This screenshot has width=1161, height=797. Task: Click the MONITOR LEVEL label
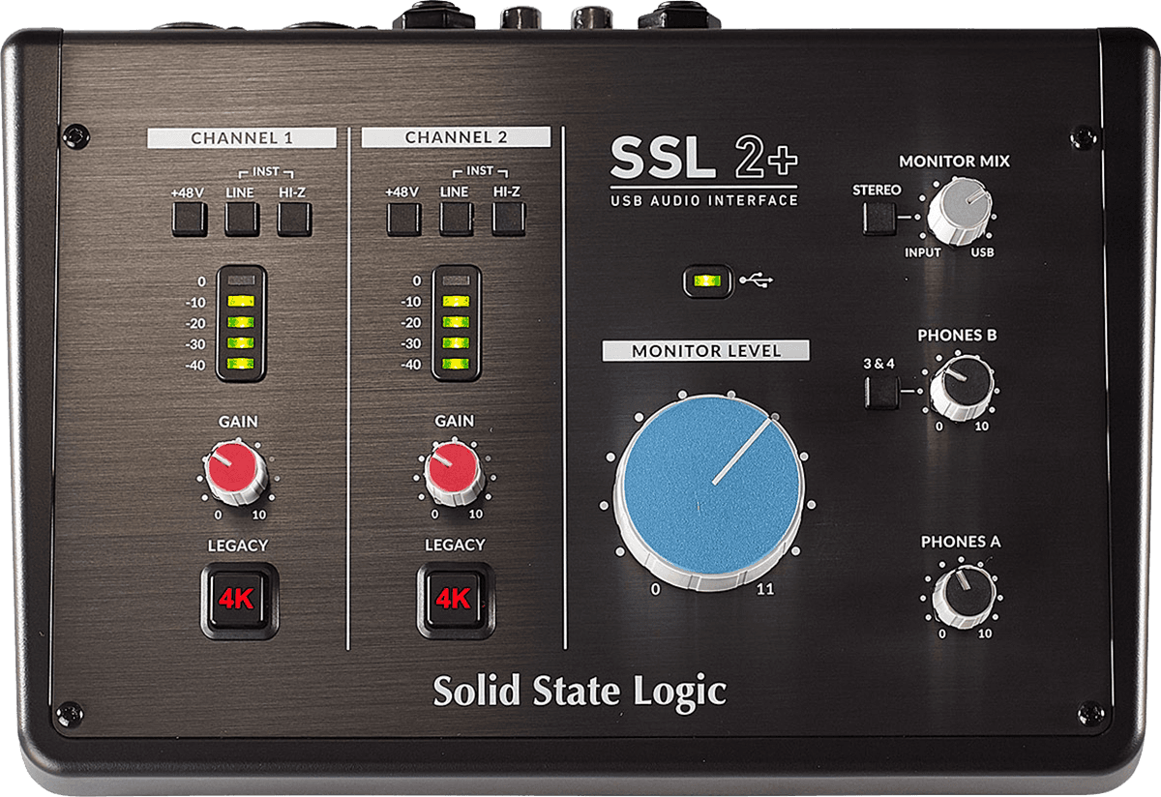(706, 351)
